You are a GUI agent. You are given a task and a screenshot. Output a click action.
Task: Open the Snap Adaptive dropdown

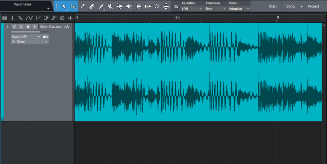pos(239,9)
